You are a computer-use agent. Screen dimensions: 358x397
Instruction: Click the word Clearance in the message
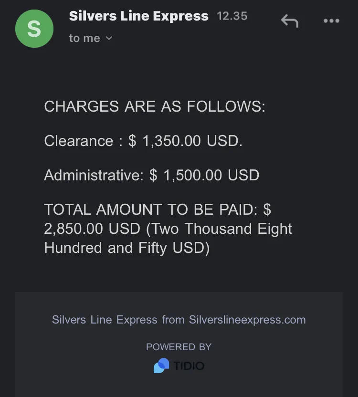(x=79, y=141)
